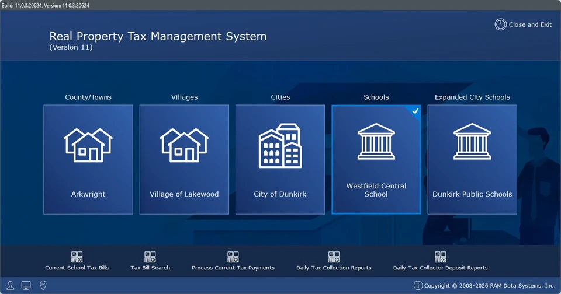Click the Schools heading
Screen dimensions: 561x294
coord(376,97)
